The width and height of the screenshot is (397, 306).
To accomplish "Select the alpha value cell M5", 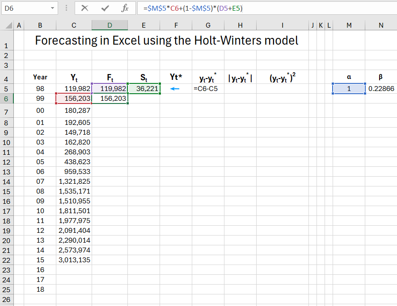I will tap(349, 89).
